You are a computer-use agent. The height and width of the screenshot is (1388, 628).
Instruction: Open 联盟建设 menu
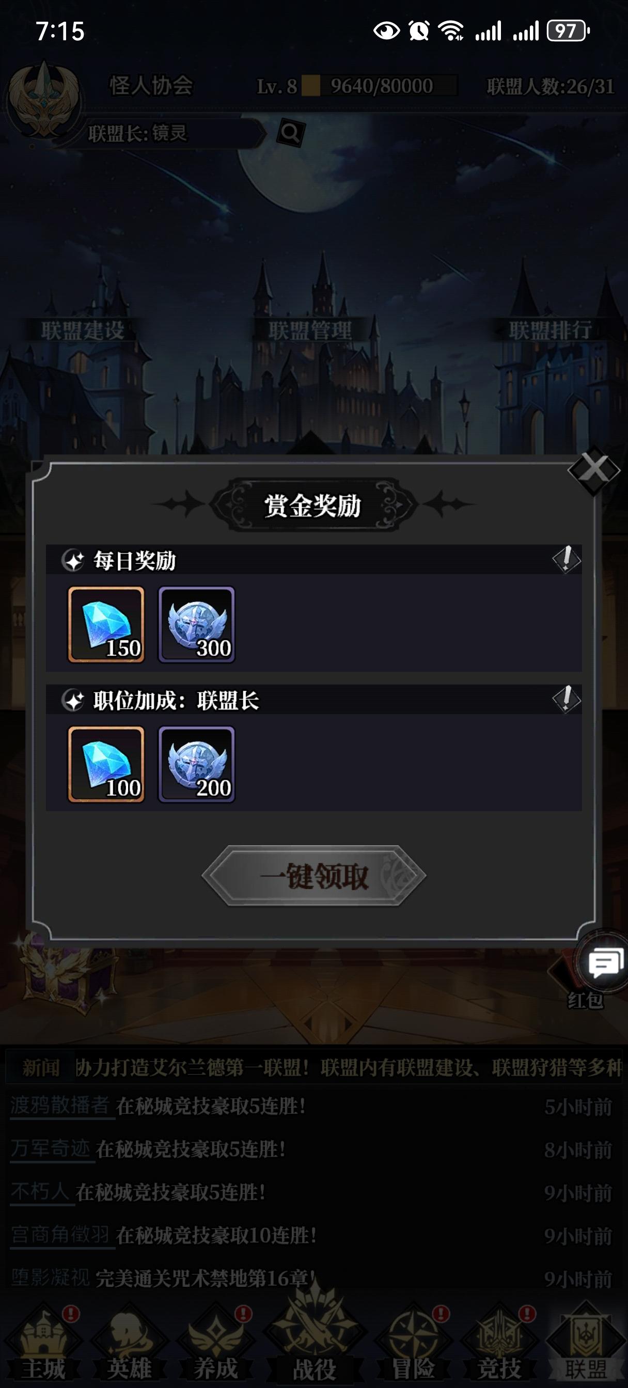click(x=83, y=330)
